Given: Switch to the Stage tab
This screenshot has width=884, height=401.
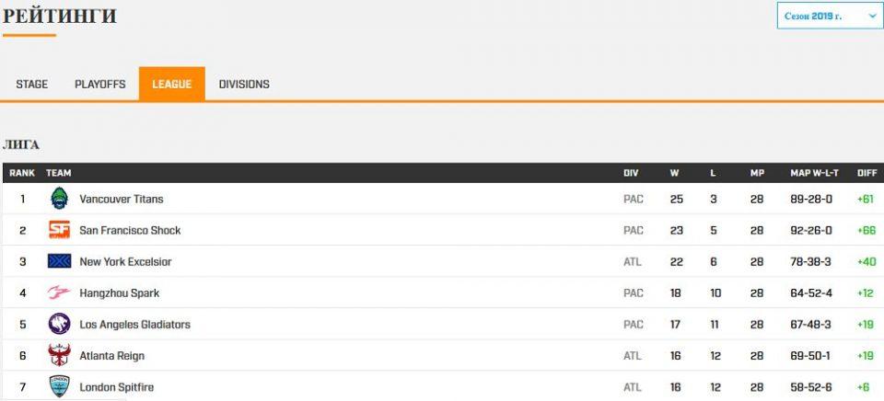Looking at the screenshot, I should click(32, 85).
